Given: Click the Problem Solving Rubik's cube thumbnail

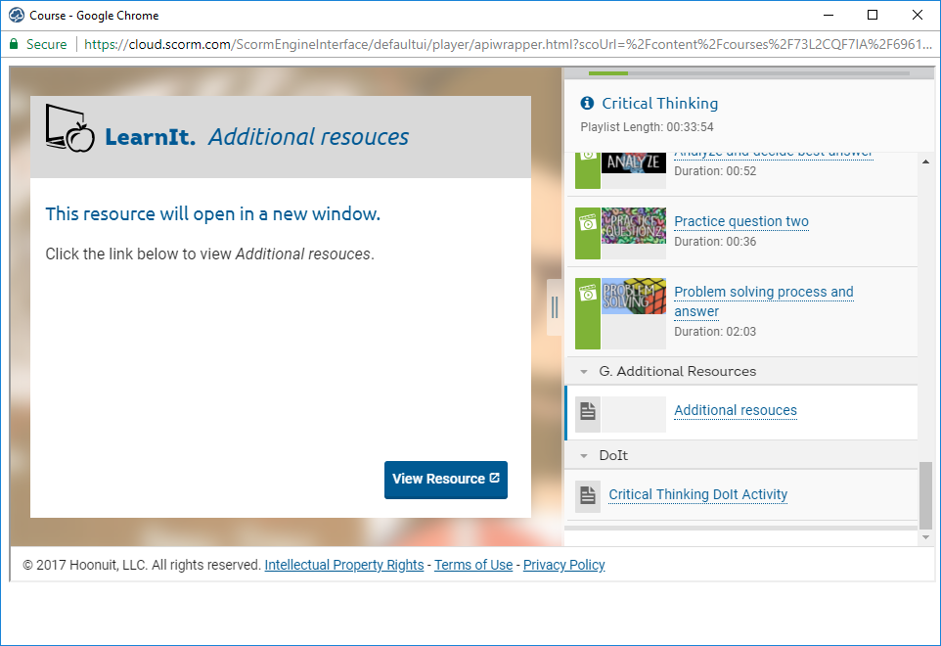Looking at the screenshot, I should 634,296.
